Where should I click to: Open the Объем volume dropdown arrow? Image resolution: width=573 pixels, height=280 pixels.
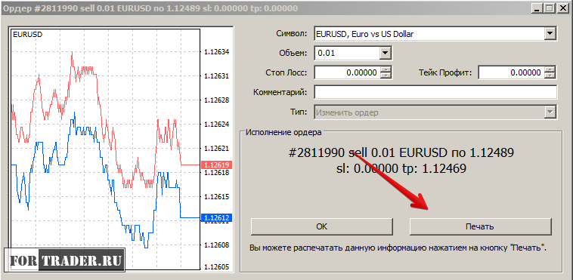(x=385, y=54)
